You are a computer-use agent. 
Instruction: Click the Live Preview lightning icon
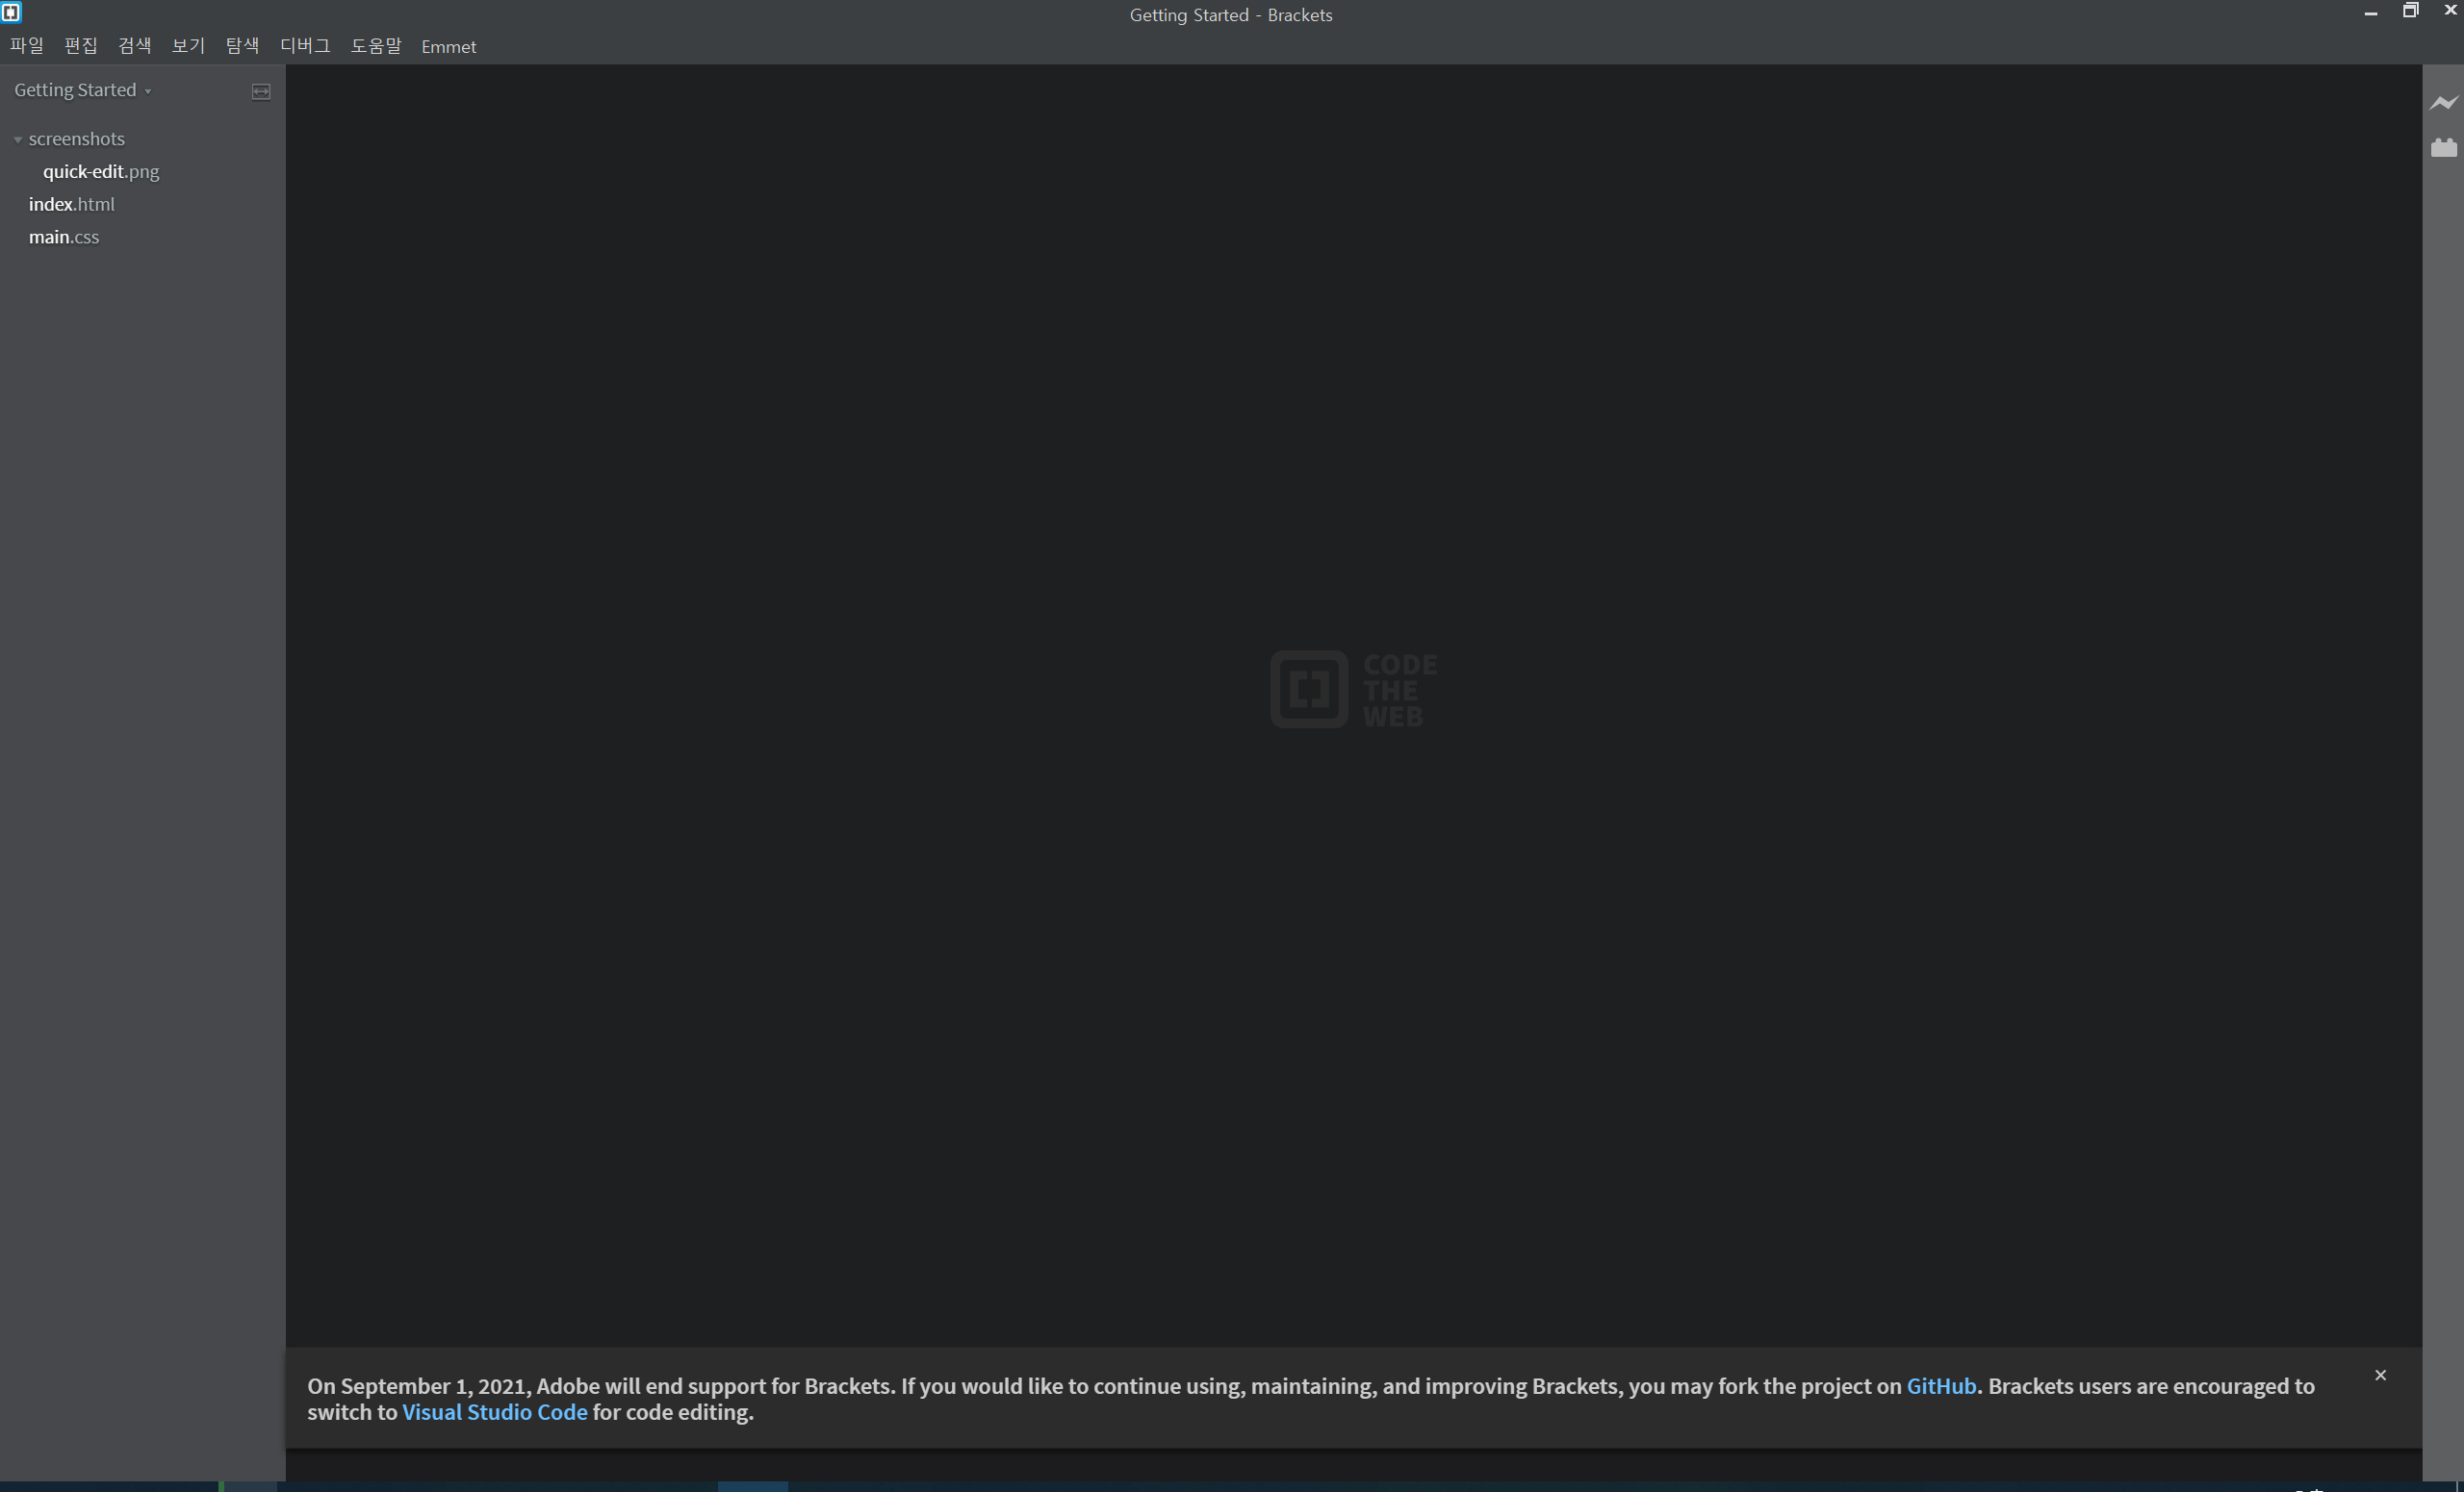point(2443,103)
